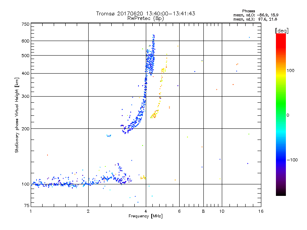Image resolution: width=307 pixels, height=230 pixels.
Task: Click the '400' height tick label
Action: coord(25,73)
